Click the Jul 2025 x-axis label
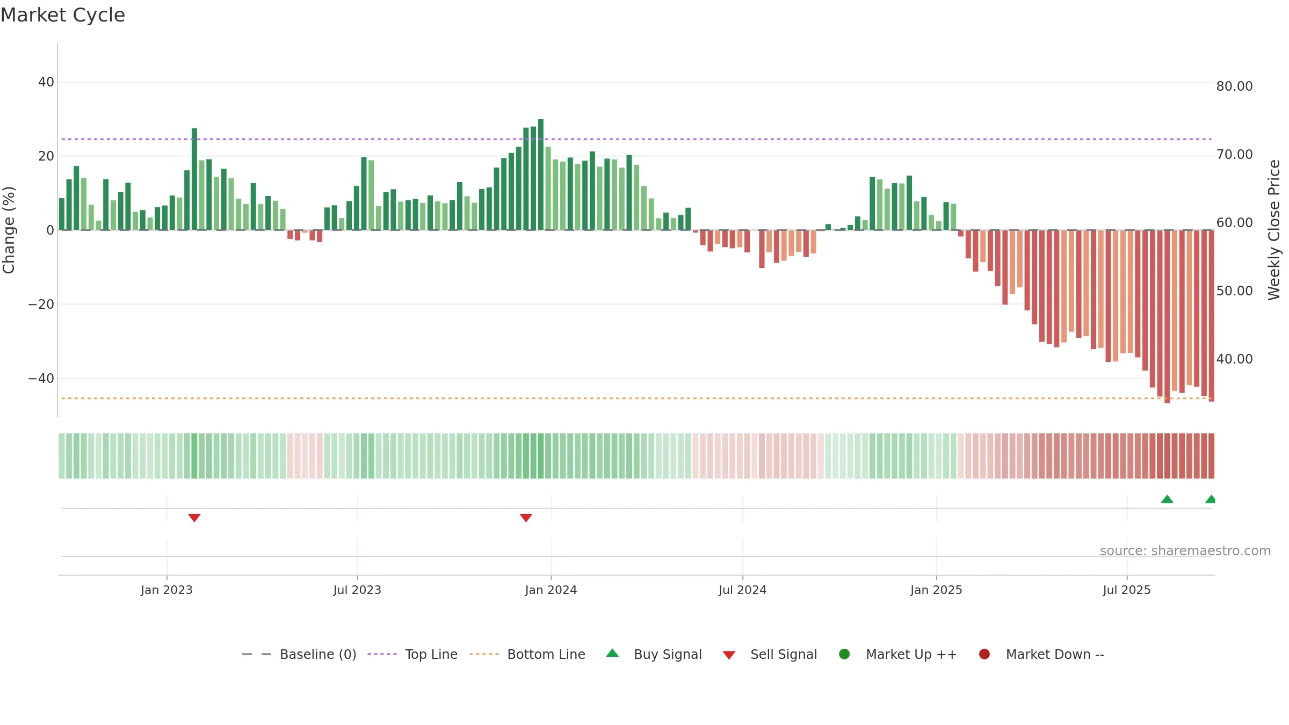 tap(1127, 590)
